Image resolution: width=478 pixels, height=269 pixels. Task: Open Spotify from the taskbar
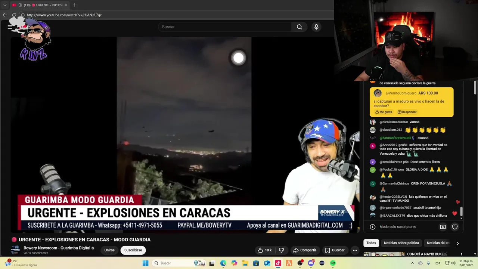333,263
